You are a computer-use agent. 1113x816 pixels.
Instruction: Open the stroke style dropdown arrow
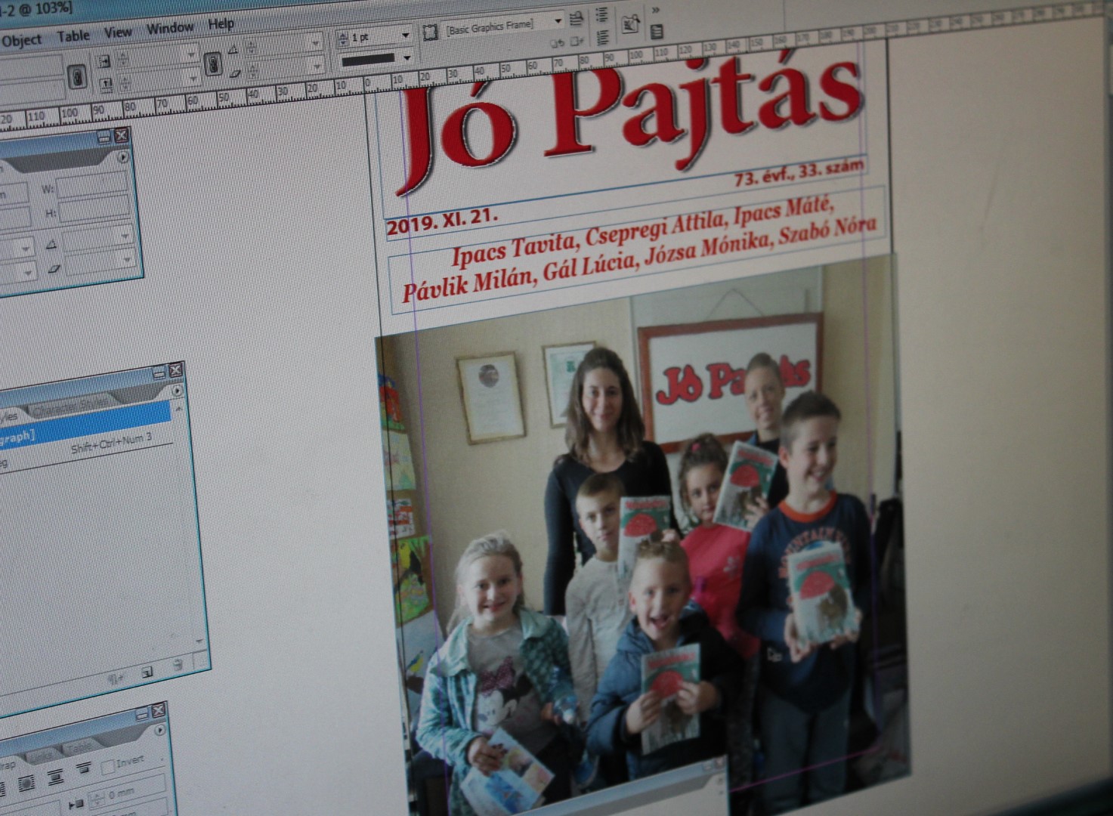coord(407,57)
